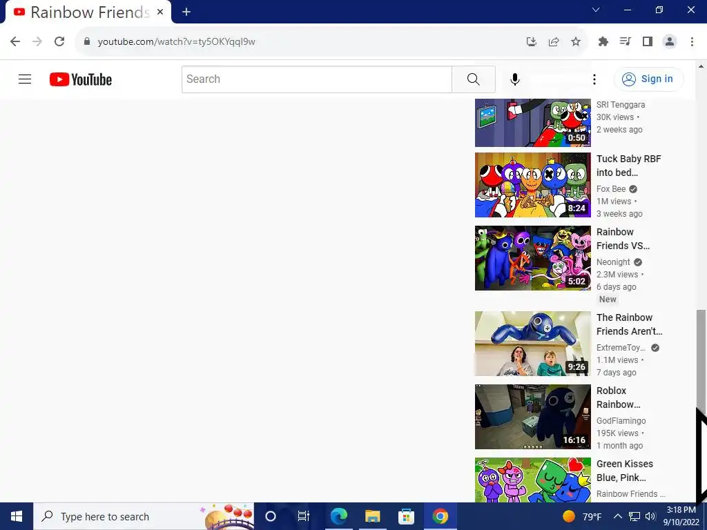Screen dimensions: 707x530
Task: Click 'Green Kisses Blue, Pink...' title
Action: coord(624,471)
